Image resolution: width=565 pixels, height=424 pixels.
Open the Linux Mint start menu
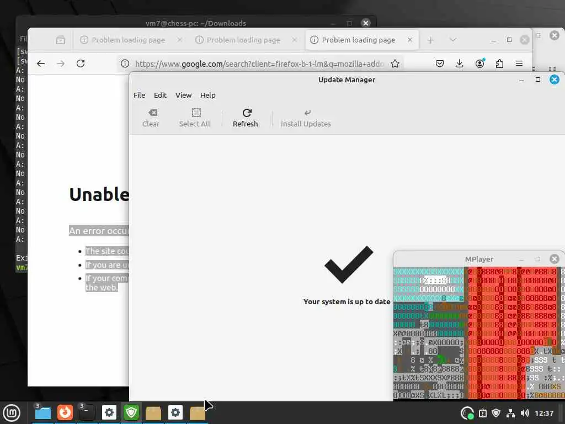click(12, 413)
